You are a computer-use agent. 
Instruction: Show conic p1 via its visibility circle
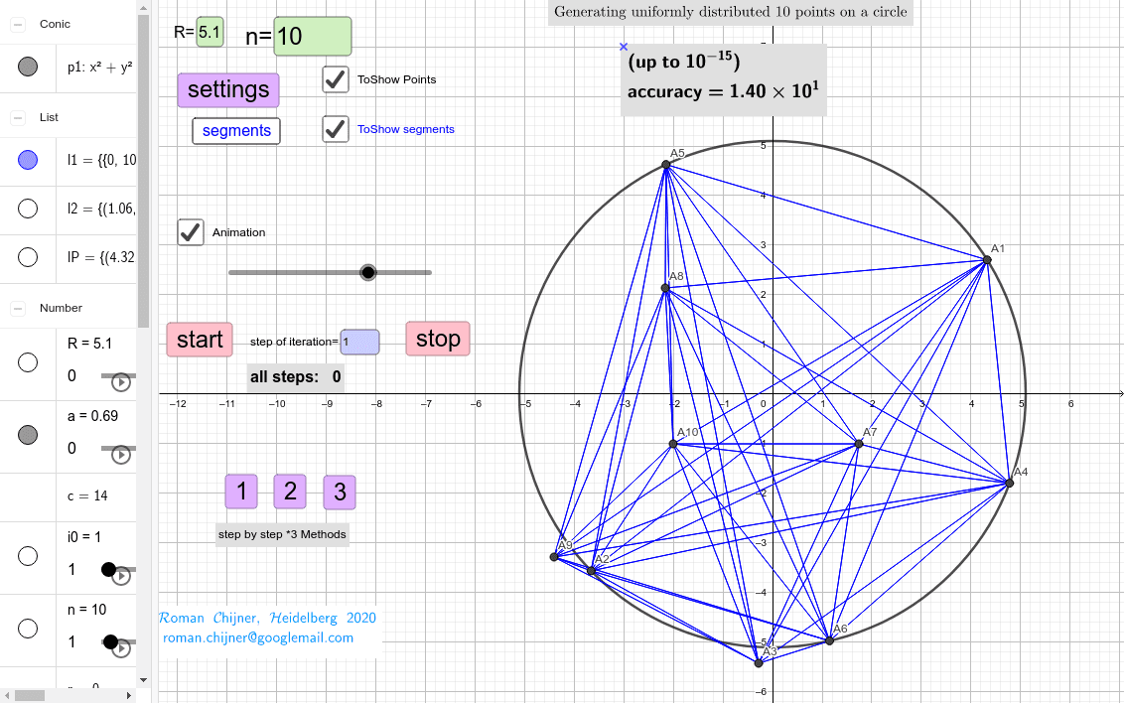pyautogui.click(x=29, y=69)
